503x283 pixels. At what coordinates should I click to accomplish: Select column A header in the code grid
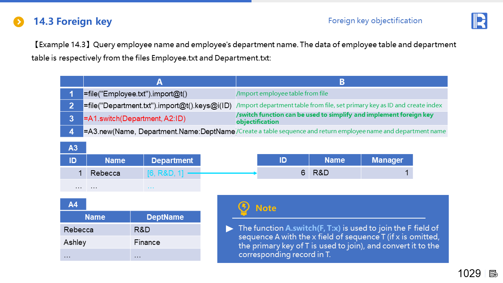pos(160,82)
